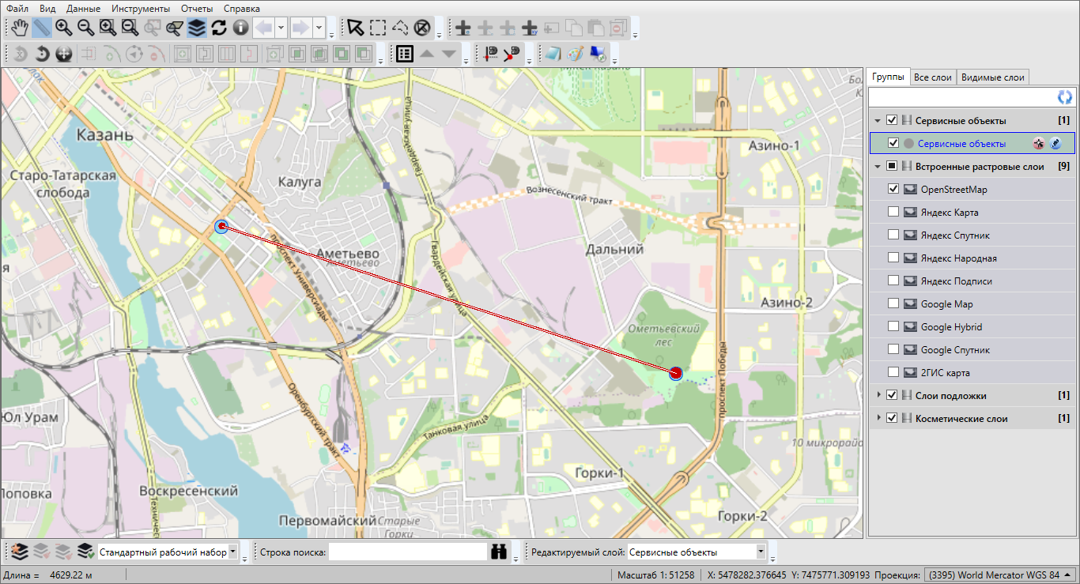Viewport: 1080px width, 584px height.
Task: Click the zoom in magnifier tool
Action: [x=64, y=28]
